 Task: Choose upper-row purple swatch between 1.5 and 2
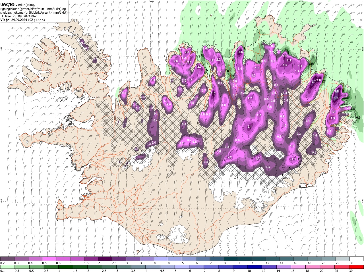(91, 259)
